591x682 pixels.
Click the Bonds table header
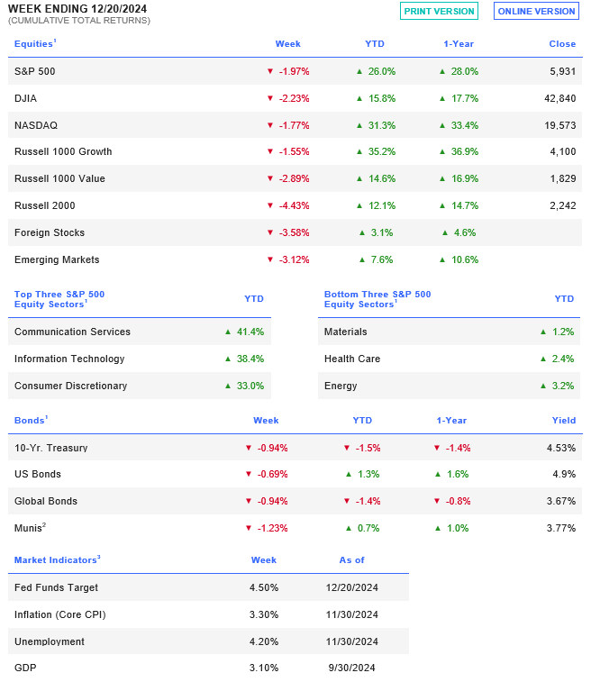(30, 421)
